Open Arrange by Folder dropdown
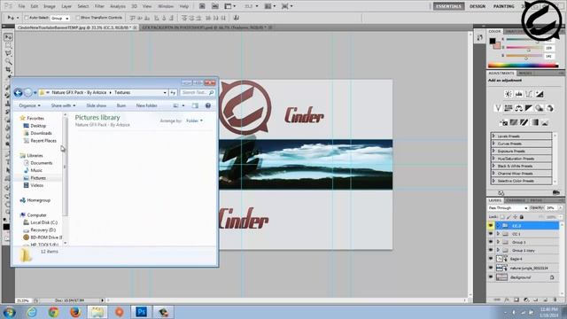Screen dimensions: 567x319 pyautogui.click(x=195, y=121)
